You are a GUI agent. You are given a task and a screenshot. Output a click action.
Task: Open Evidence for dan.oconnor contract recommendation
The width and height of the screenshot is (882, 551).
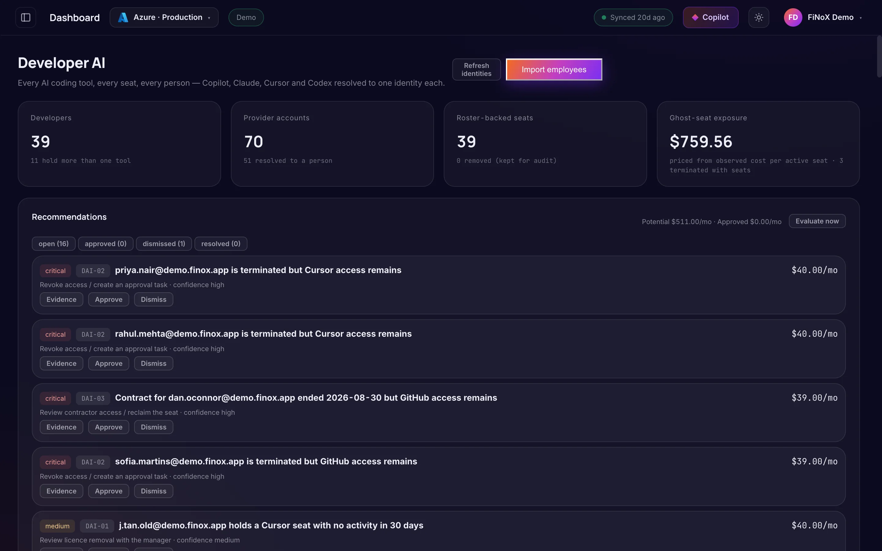tap(61, 427)
